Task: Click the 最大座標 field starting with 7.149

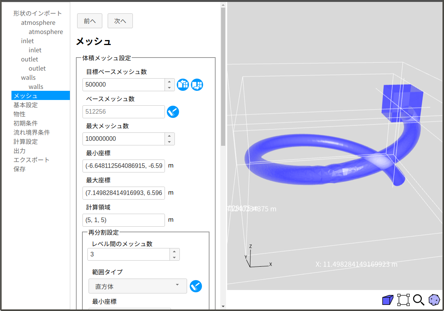Action: tap(124, 193)
